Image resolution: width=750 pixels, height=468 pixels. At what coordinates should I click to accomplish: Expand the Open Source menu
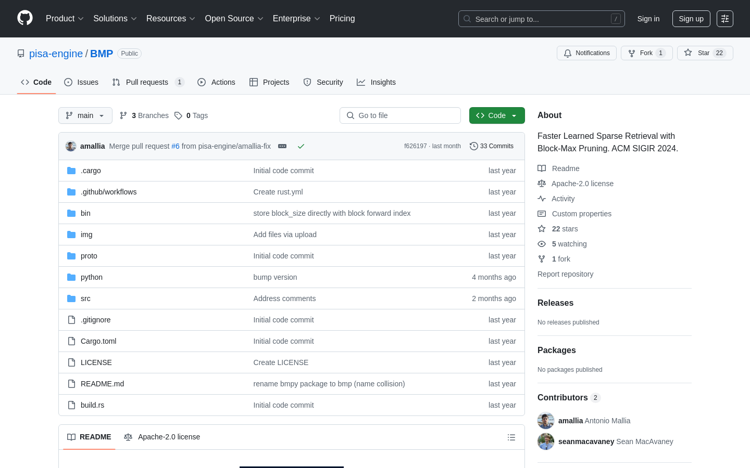[x=234, y=19]
